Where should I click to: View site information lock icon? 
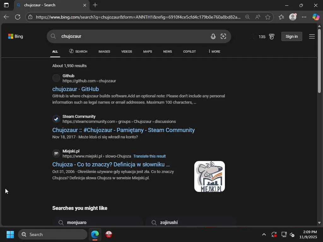point(30,17)
